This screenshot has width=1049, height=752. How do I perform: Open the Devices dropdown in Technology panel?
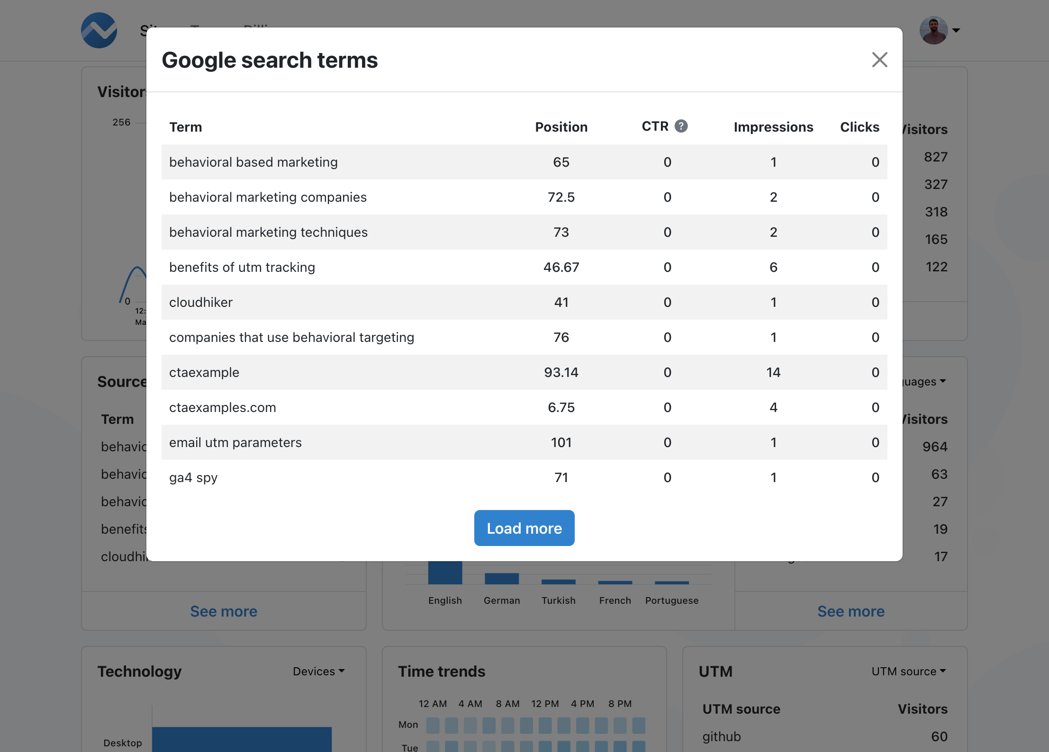318,671
